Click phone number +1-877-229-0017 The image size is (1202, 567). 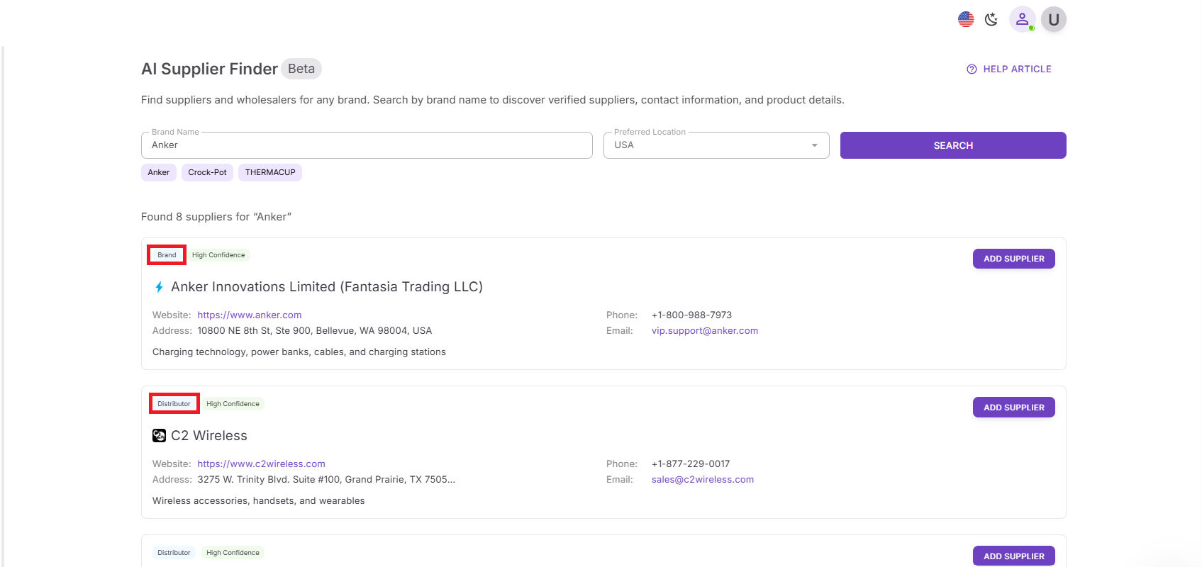691,464
